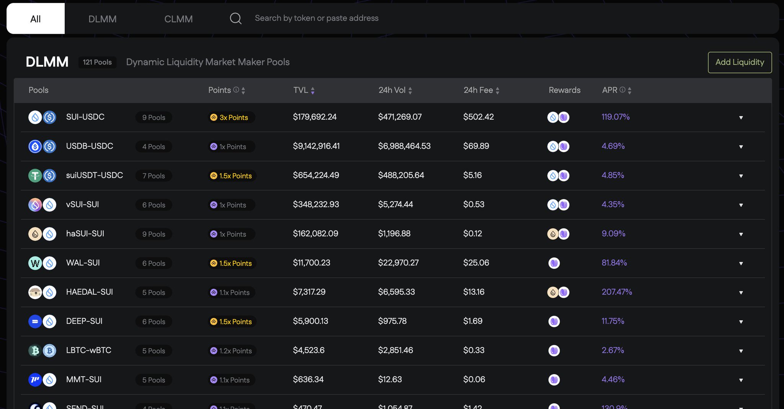Expand the suiUSDT-USDC pool row
This screenshot has height=409, width=784.
pos(741,176)
